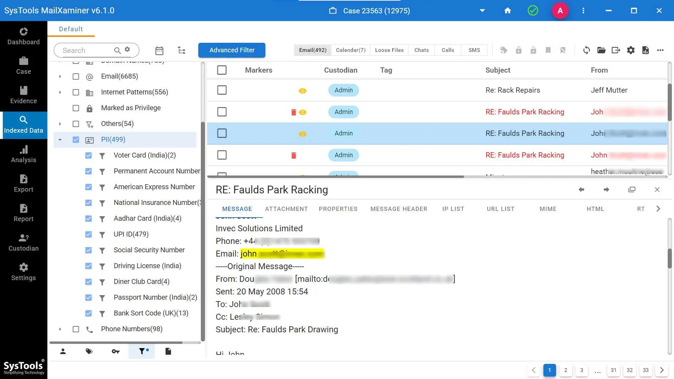Open the export report icon near the gear
The height and width of the screenshot is (379, 674).
click(x=646, y=50)
